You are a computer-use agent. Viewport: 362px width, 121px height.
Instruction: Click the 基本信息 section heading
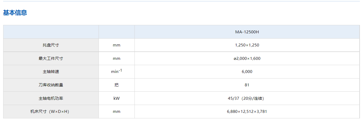[15, 13]
